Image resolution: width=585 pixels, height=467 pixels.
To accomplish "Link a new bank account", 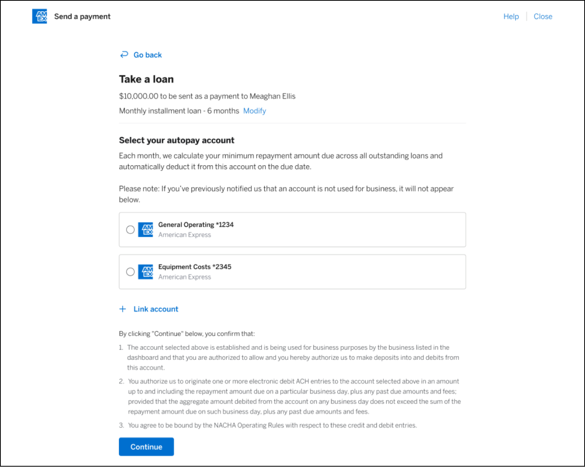I will pyautogui.click(x=156, y=309).
